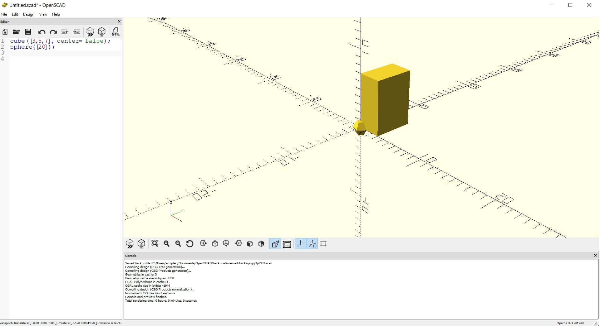Open the View menu
Image resolution: width=600 pixels, height=326 pixels.
(x=43, y=14)
